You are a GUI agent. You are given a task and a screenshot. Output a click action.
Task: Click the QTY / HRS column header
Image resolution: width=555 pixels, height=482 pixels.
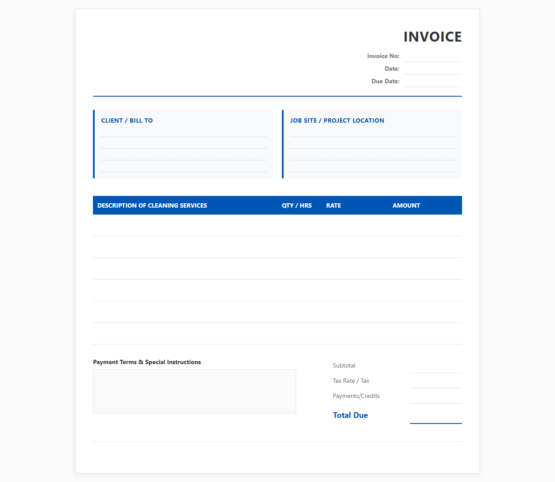tap(297, 205)
